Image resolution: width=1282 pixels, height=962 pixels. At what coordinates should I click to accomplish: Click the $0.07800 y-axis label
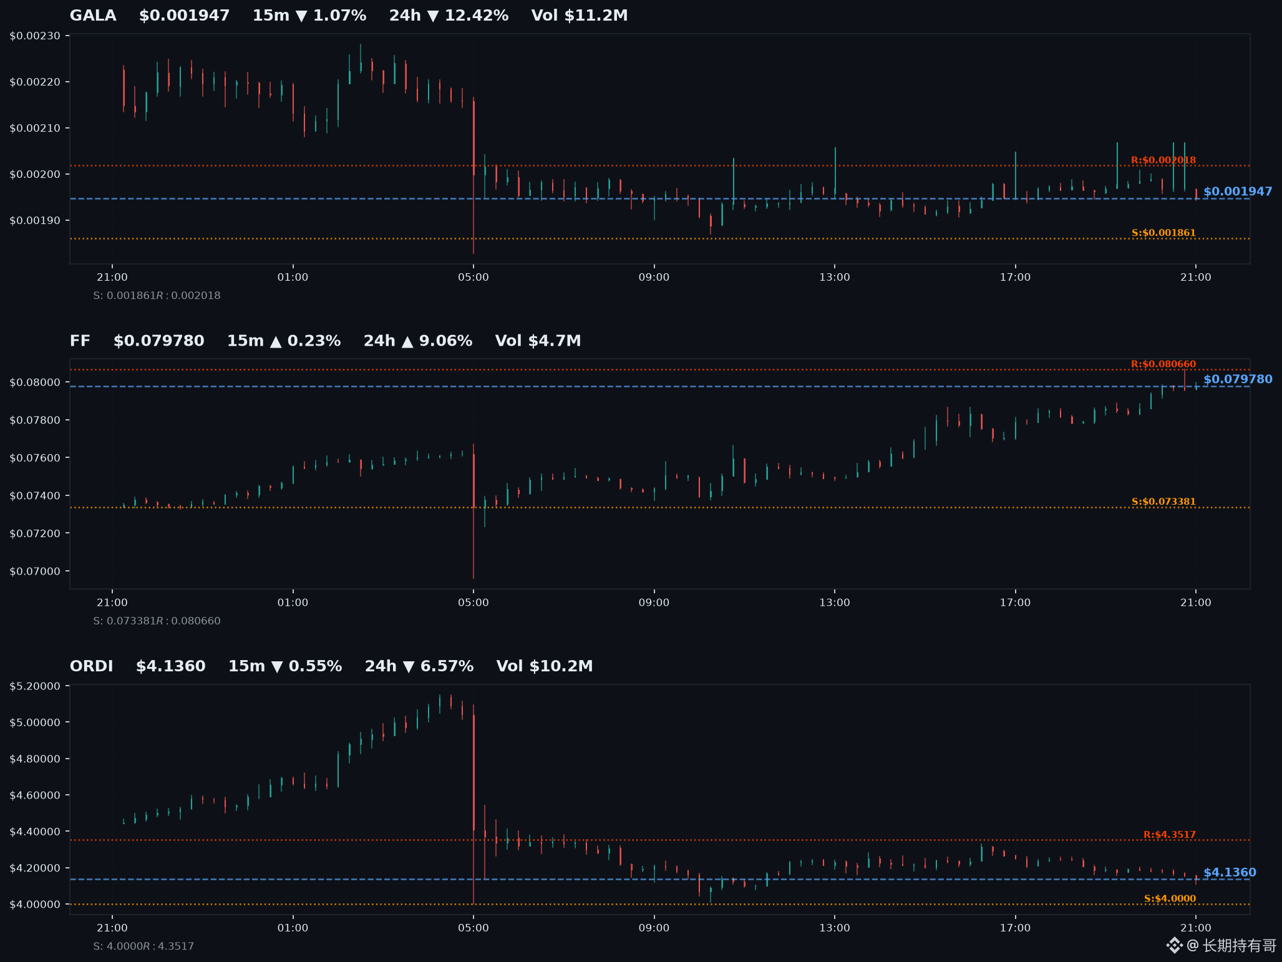(35, 420)
